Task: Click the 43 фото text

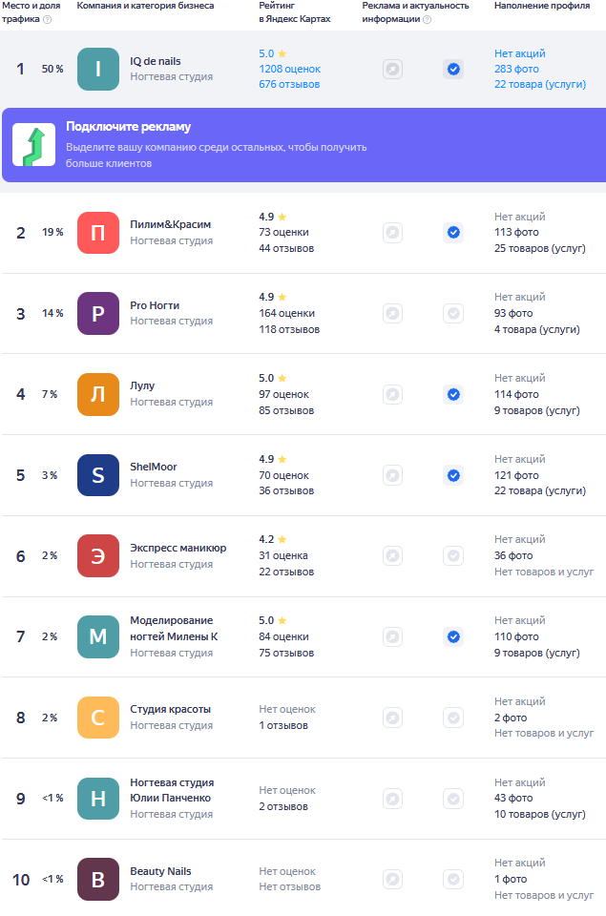Action: tap(513, 798)
